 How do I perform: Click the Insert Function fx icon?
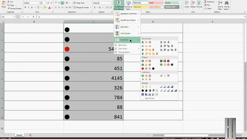tap(34, 17)
